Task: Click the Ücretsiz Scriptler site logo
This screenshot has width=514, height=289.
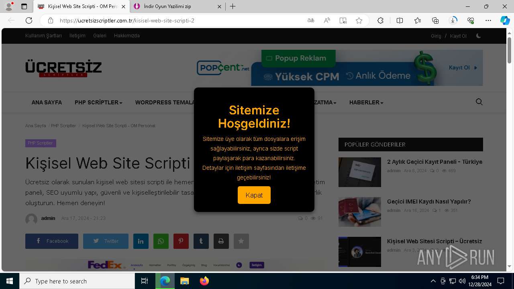Action: [x=63, y=68]
